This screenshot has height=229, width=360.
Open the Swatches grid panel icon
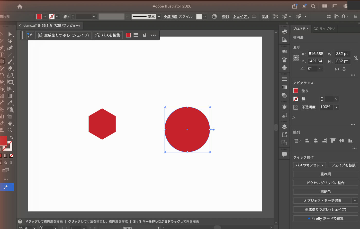[284, 52]
